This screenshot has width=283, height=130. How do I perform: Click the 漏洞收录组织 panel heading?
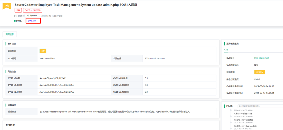pyautogui.click(x=232, y=44)
